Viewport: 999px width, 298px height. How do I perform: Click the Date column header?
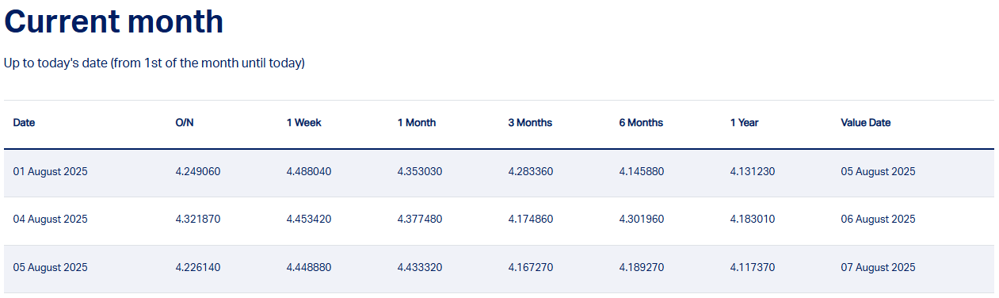[24, 123]
